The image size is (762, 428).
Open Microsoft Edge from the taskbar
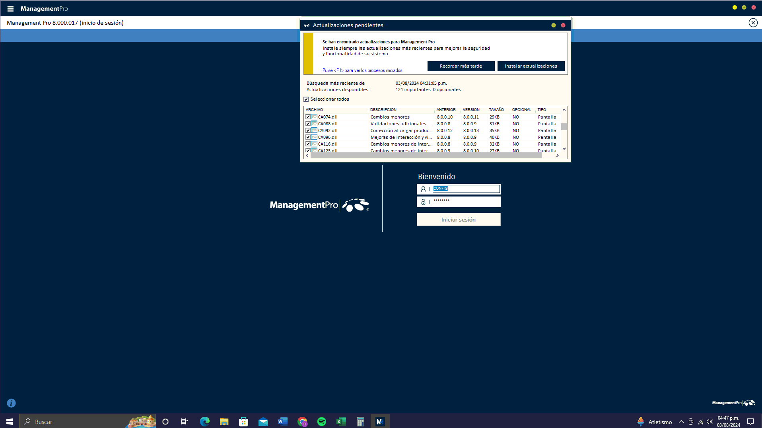[205, 422]
